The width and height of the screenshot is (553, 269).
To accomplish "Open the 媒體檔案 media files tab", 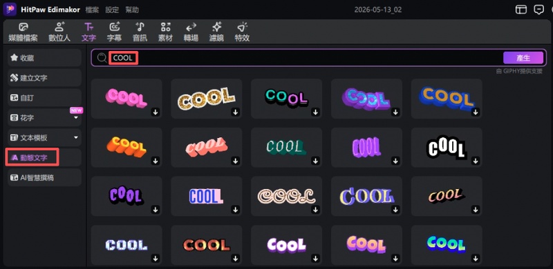I will (x=23, y=32).
